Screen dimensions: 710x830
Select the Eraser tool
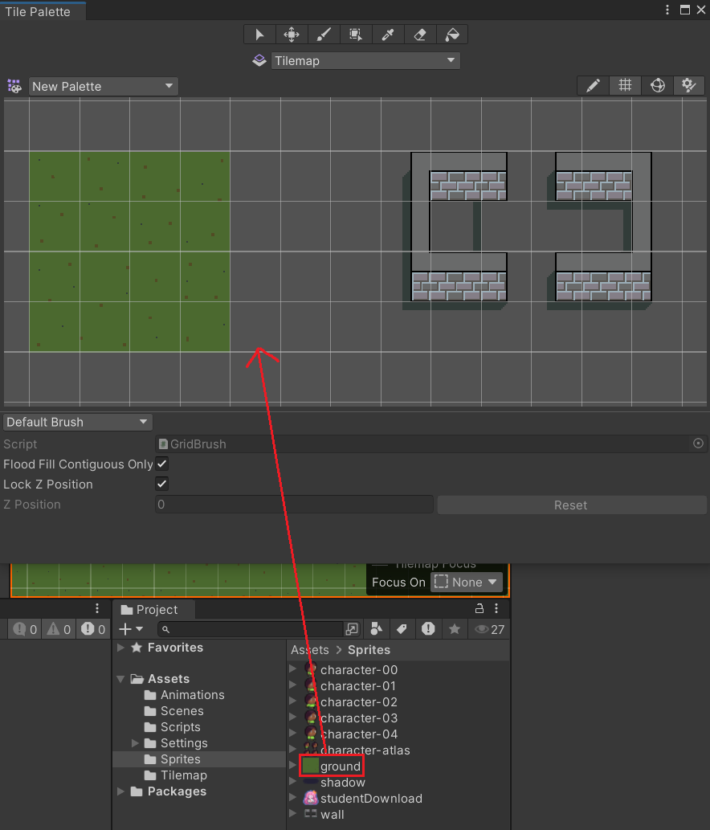pyautogui.click(x=420, y=35)
